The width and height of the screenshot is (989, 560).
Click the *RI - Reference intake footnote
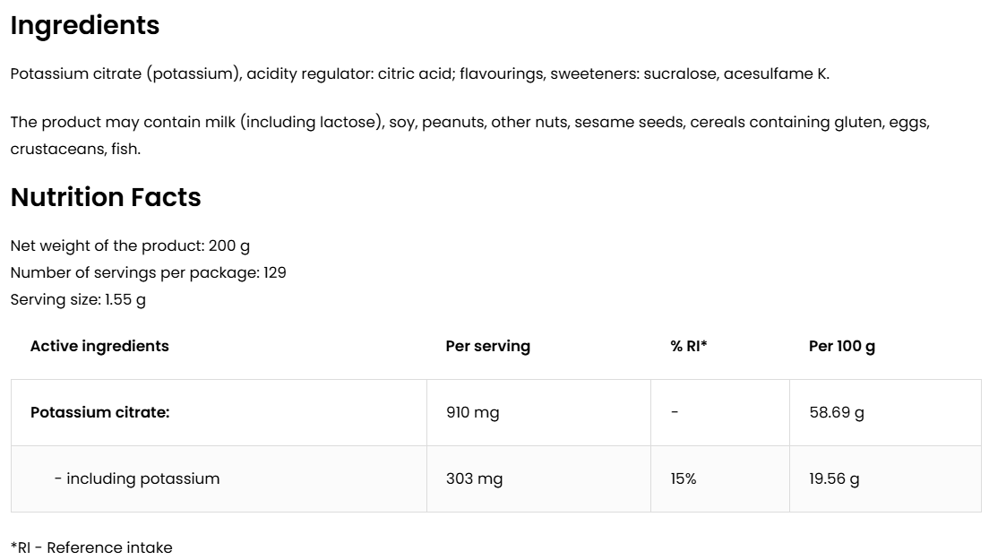click(91, 547)
